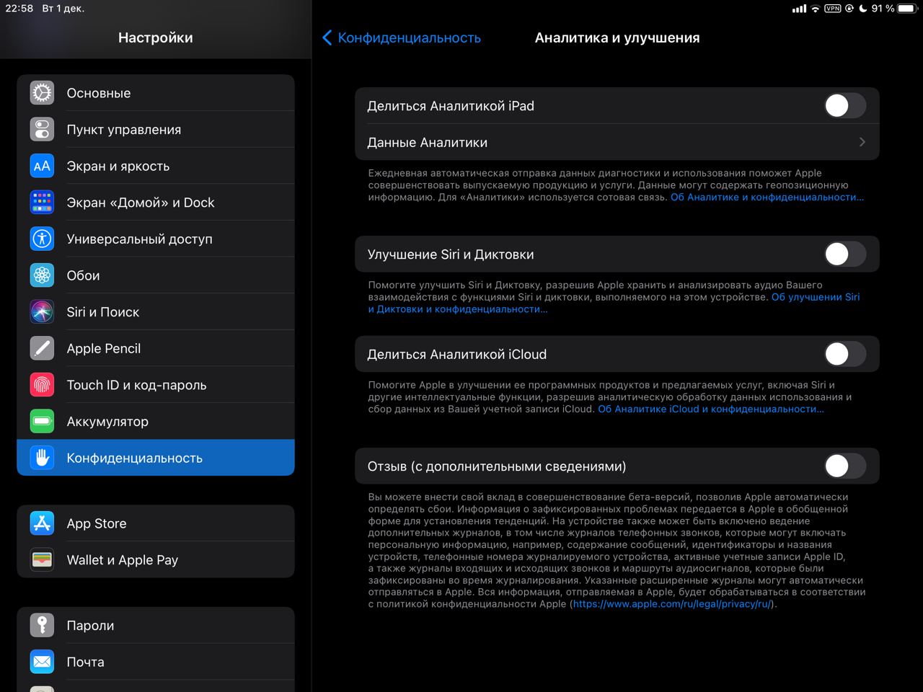The height and width of the screenshot is (692, 923).
Task: Enable Отзыв (с дополнительными сведениями) switch
Action: [x=845, y=466]
